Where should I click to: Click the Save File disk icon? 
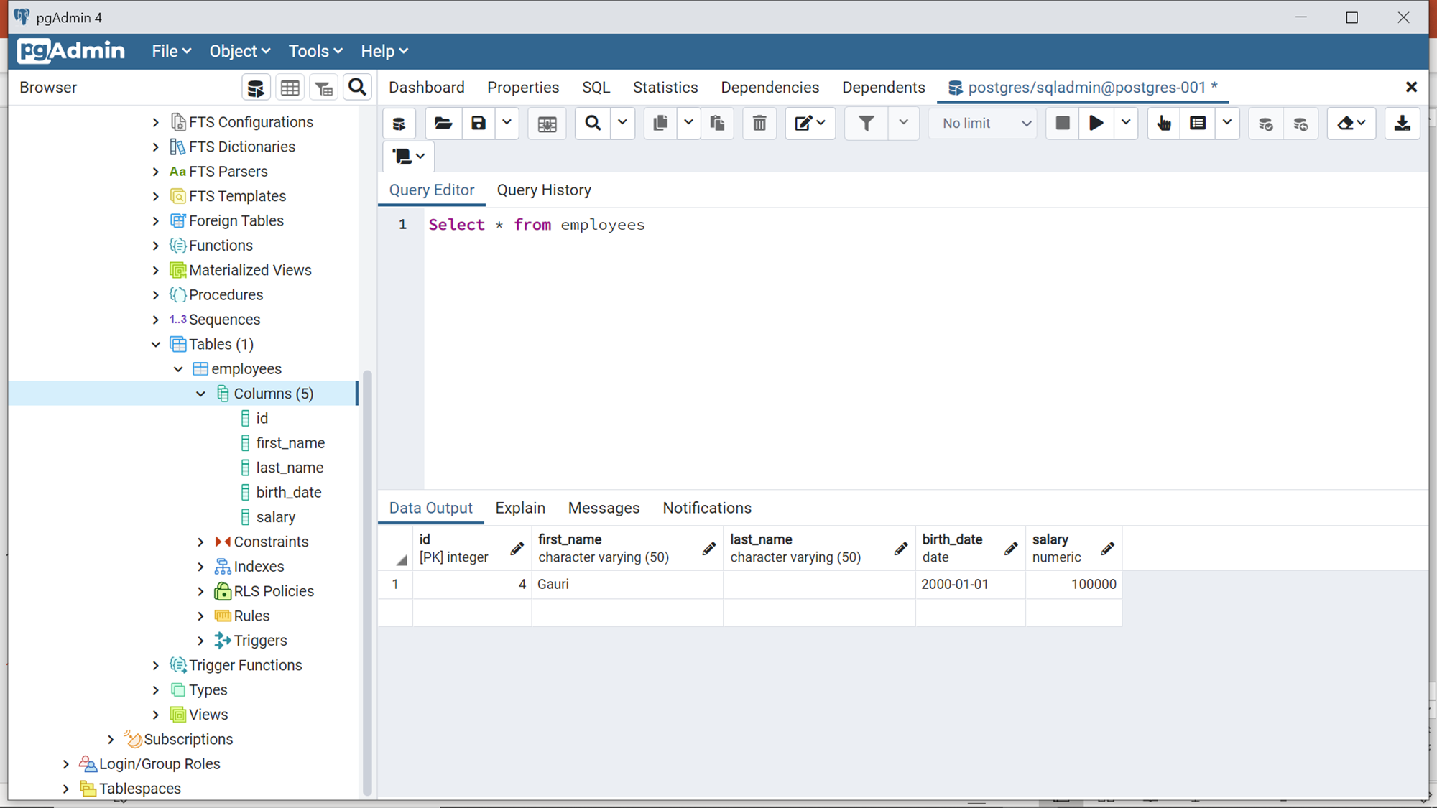(479, 124)
